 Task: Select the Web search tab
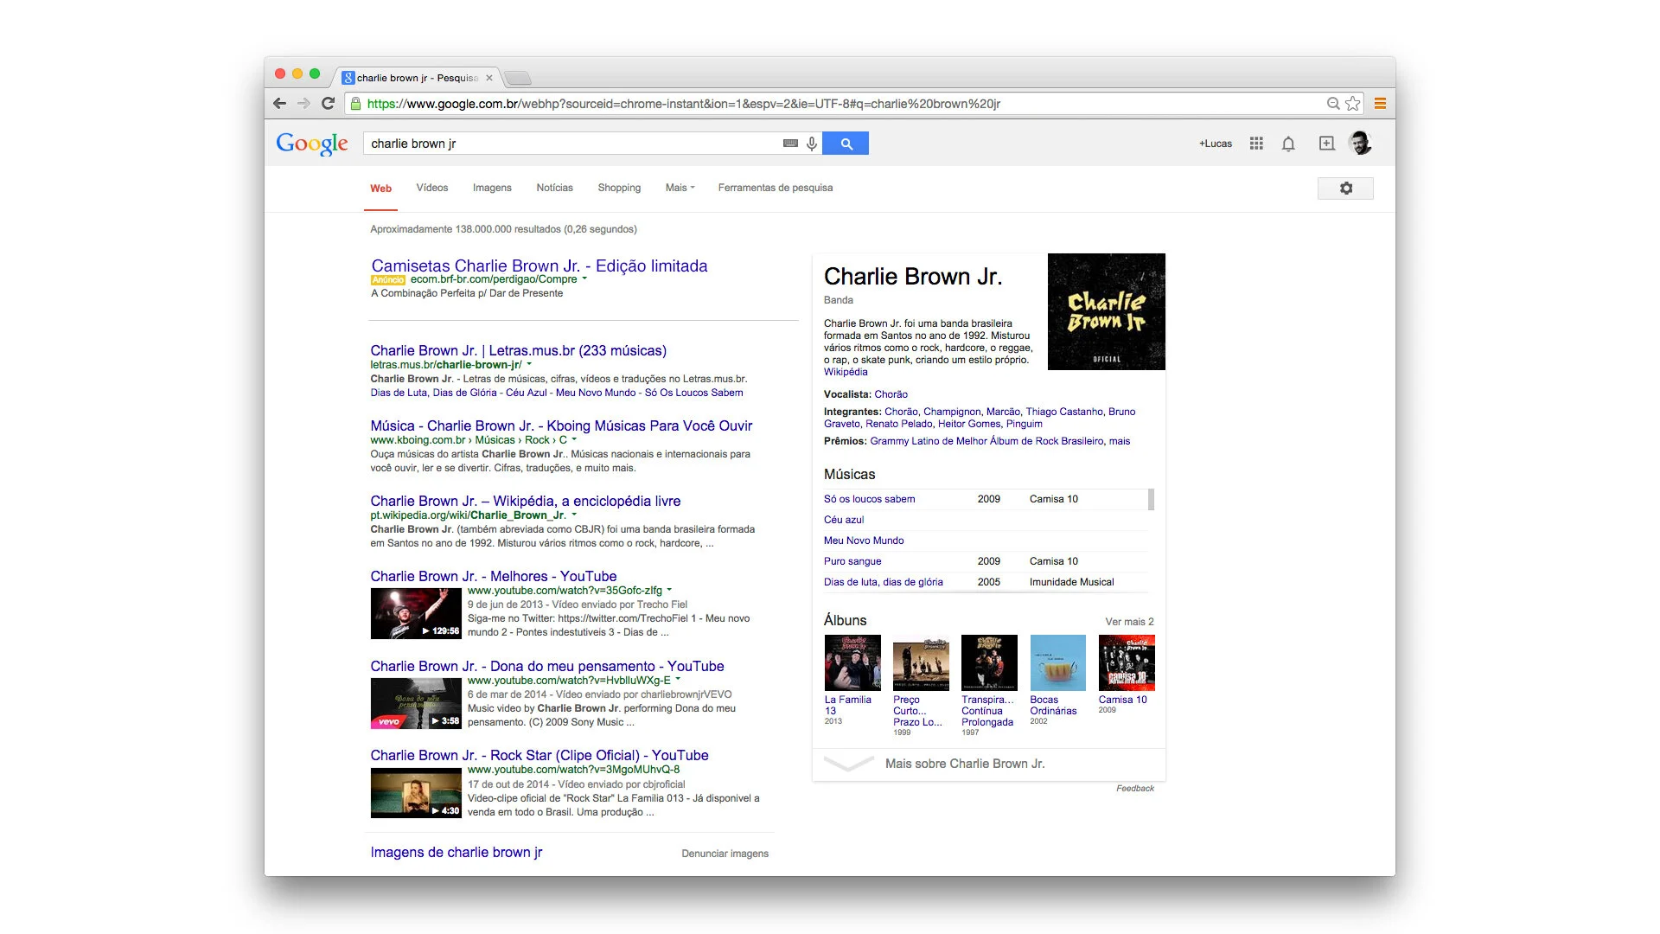tap(380, 189)
